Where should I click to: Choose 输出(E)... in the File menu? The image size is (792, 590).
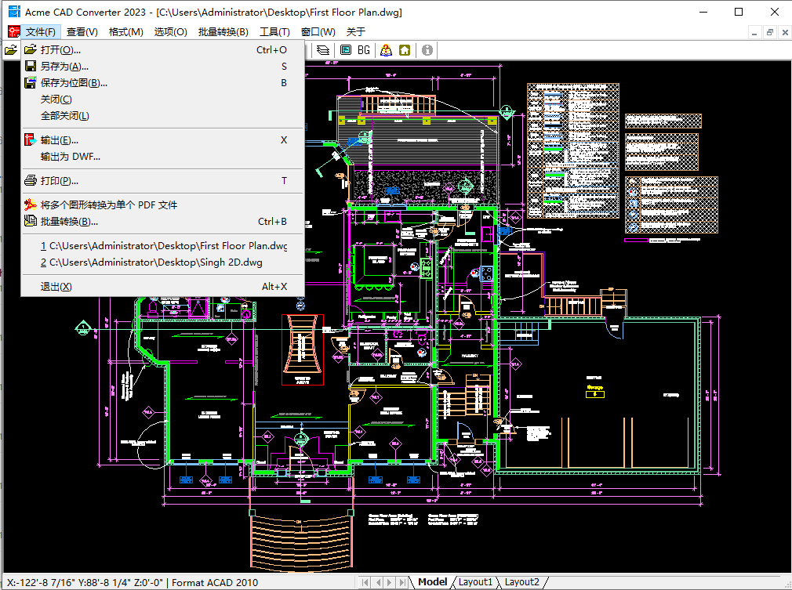(x=60, y=140)
